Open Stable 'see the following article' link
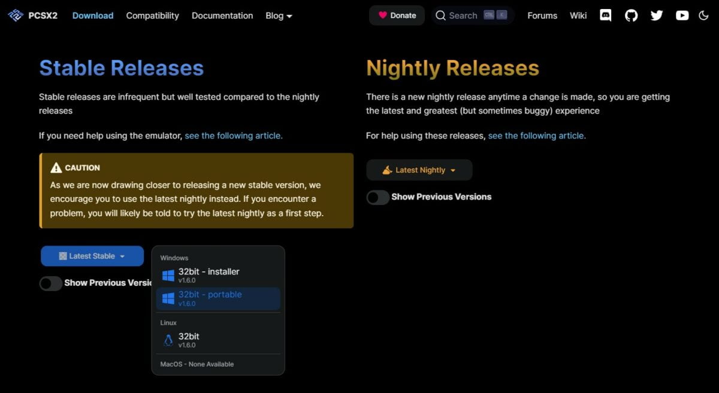The image size is (719, 393). point(234,136)
